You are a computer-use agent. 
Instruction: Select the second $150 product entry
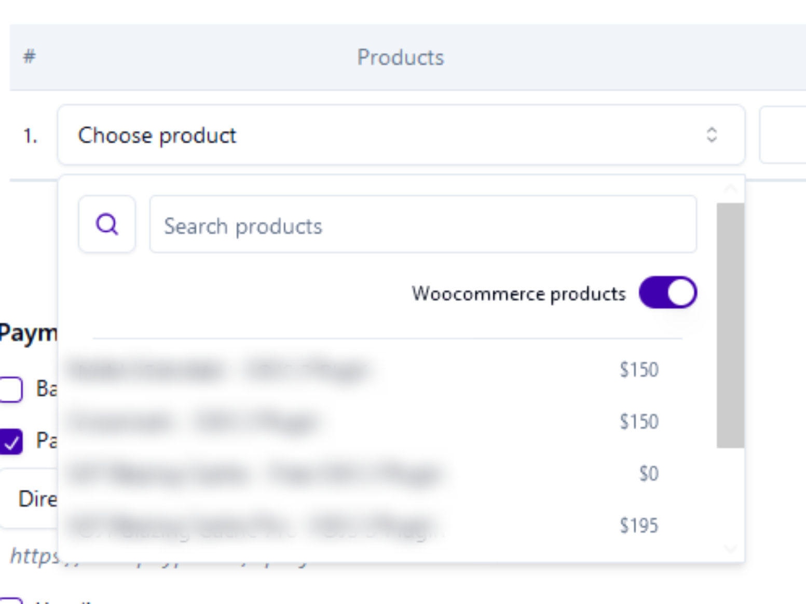(x=363, y=421)
